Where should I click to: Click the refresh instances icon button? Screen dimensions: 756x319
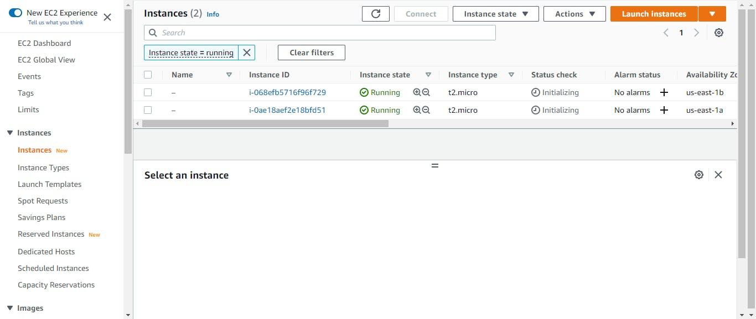coord(376,14)
